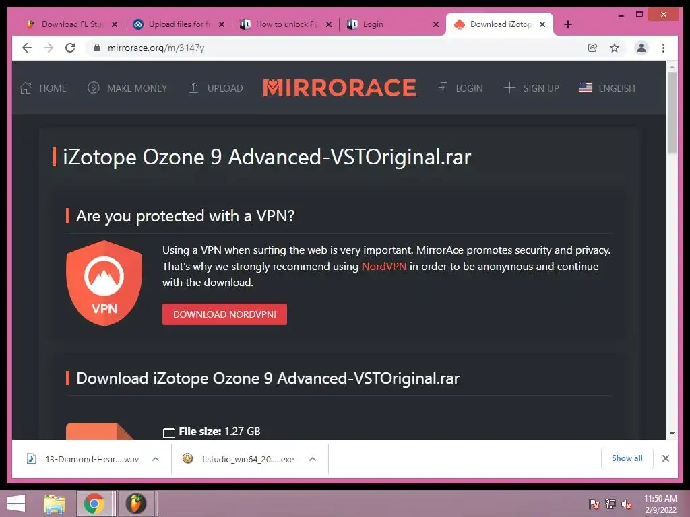Click the scrollbar up arrow
Viewport: 690px width, 517px height.
tap(672, 67)
